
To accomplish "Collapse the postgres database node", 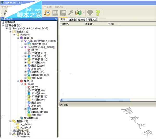I will (14, 35).
